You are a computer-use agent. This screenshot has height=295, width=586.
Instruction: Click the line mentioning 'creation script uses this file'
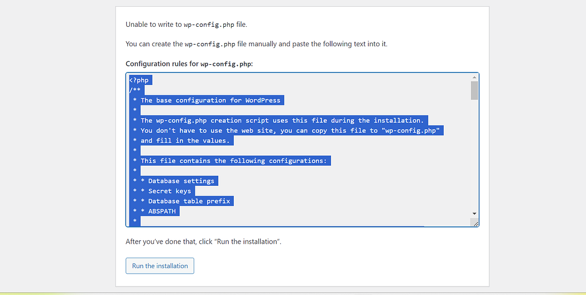coord(278,120)
